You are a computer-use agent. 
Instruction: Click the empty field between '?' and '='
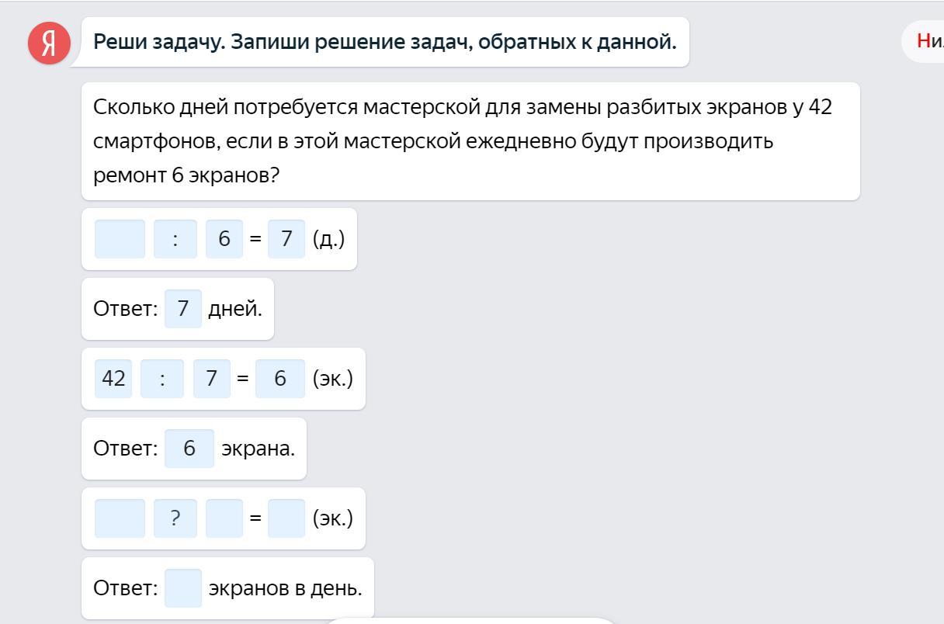(x=224, y=518)
